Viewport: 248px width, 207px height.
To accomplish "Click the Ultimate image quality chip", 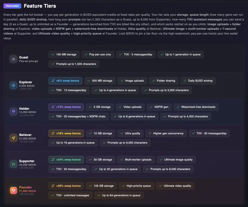I will pos(176,160).
